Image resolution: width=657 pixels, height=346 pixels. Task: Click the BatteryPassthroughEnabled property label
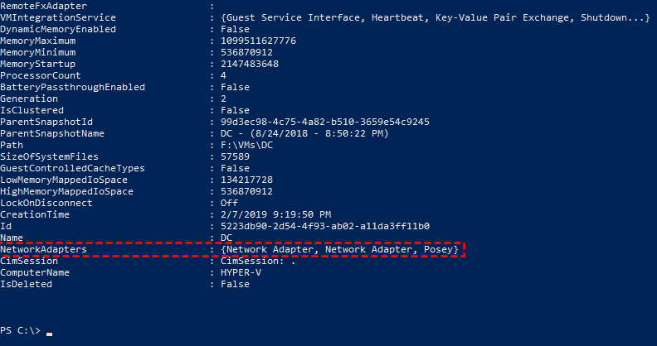tap(72, 87)
